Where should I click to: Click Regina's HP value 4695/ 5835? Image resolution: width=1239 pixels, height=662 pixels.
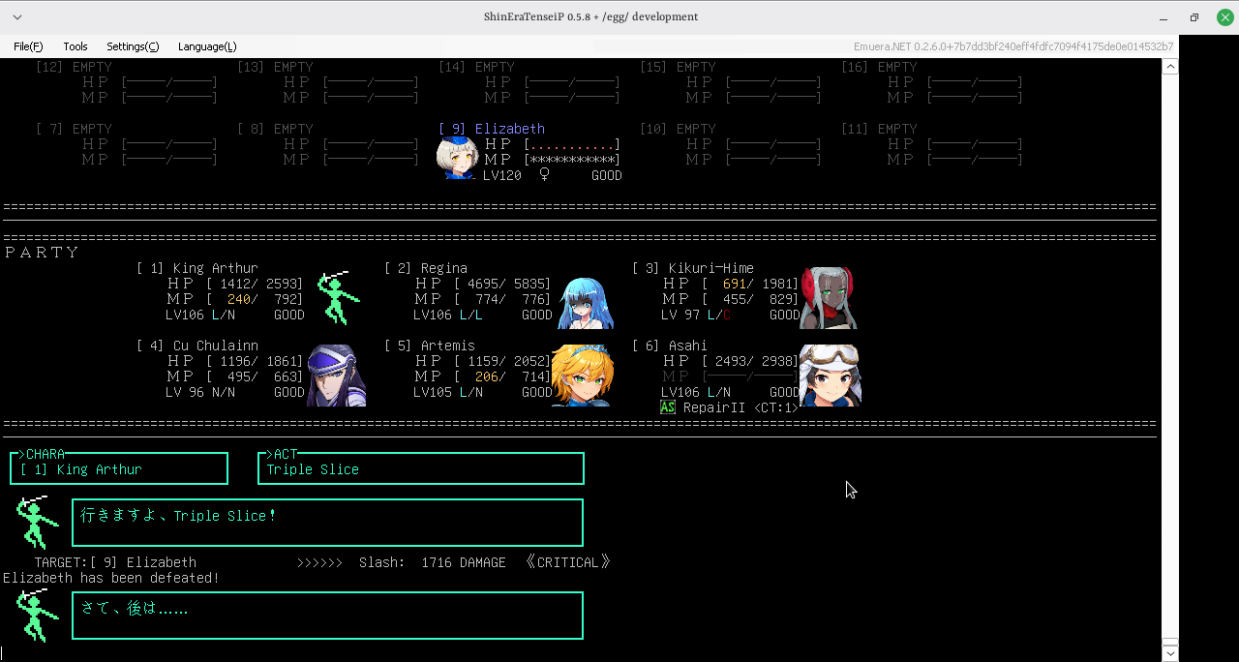tap(502, 284)
